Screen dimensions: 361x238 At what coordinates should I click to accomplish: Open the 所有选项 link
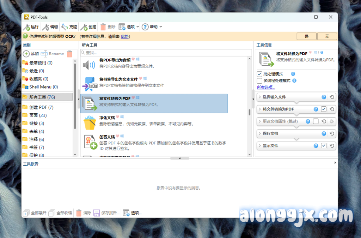click(266, 87)
